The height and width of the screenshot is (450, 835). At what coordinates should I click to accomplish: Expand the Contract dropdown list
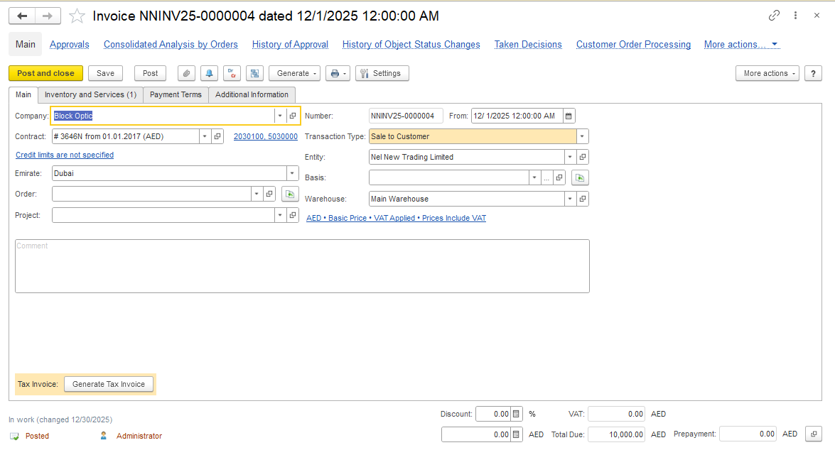[205, 137]
